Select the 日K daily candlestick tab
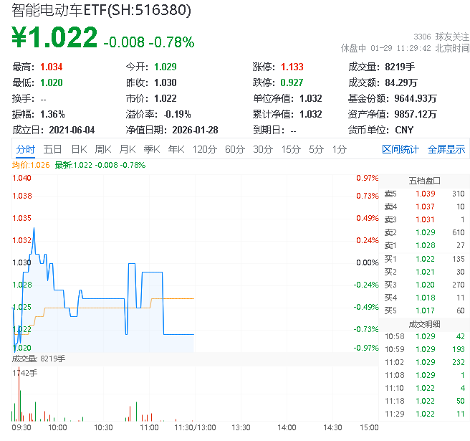 pyautogui.click(x=79, y=149)
